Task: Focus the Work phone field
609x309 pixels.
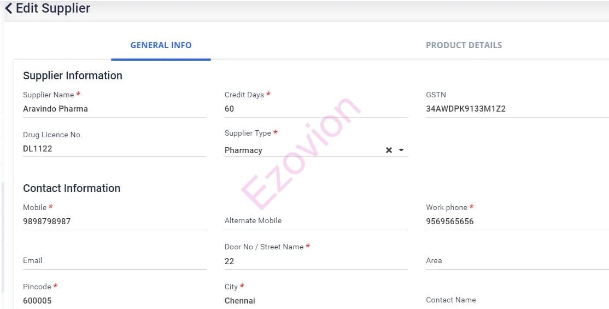Action: coord(517,221)
